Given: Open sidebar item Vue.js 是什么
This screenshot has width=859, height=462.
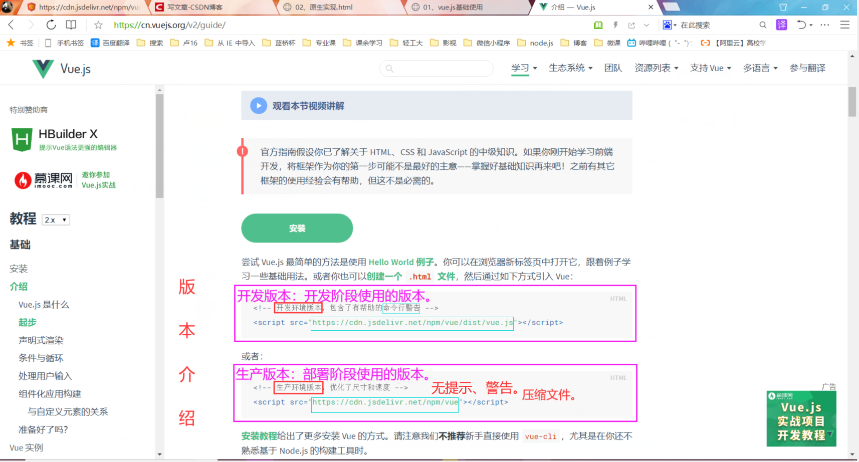Looking at the screenshot, I should tap(44, 305).
